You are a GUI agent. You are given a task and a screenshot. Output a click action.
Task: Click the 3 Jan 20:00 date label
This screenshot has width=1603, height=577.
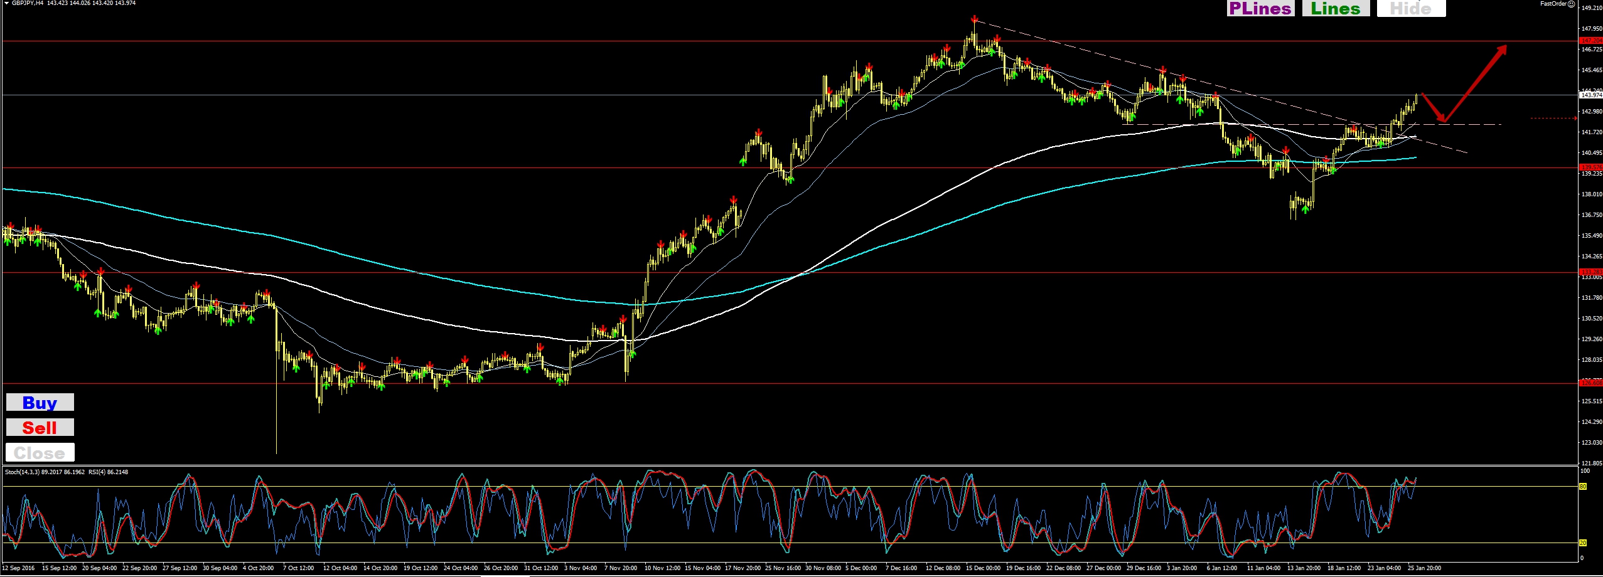click(x=1182, y=568)
